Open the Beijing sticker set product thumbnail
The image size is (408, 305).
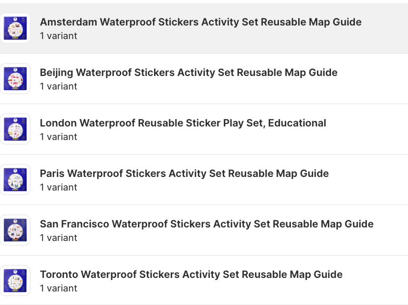(15, 79)
